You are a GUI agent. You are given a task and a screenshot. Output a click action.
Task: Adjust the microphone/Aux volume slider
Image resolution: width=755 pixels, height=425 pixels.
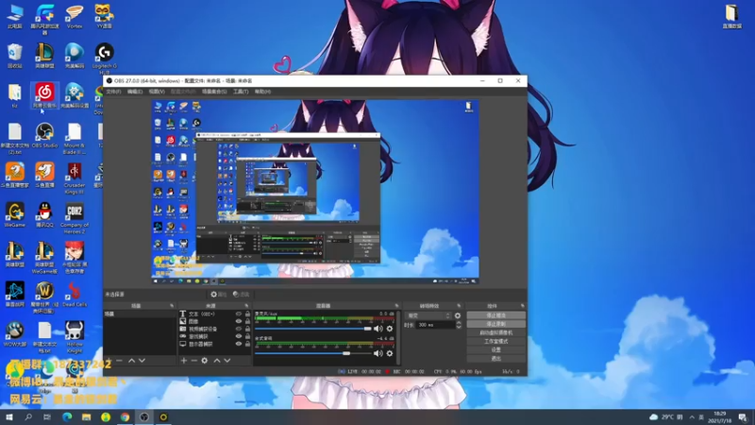[x=313, y=329]
